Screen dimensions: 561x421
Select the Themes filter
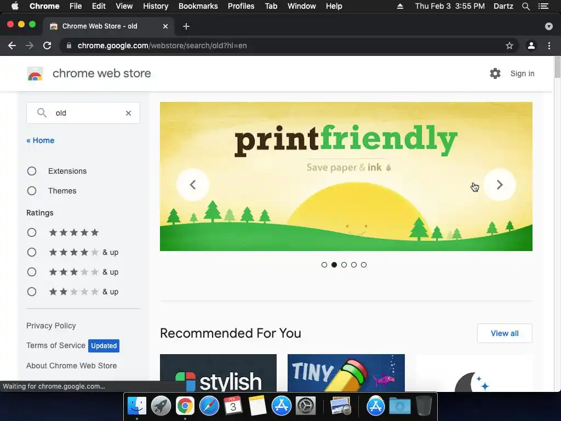(32, 191)
